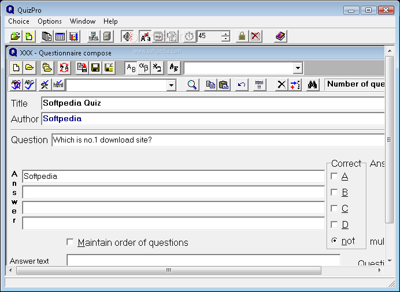Toggle the crossed-out Aa font icon
400x292 pixels.
(146, 36)
